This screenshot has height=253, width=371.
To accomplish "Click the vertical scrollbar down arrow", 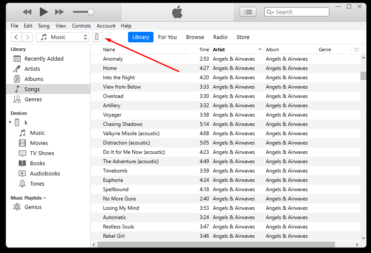I will coord(363,238).
